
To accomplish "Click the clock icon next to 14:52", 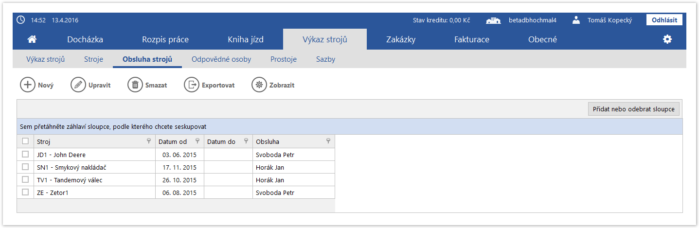I will coord(20,20).
